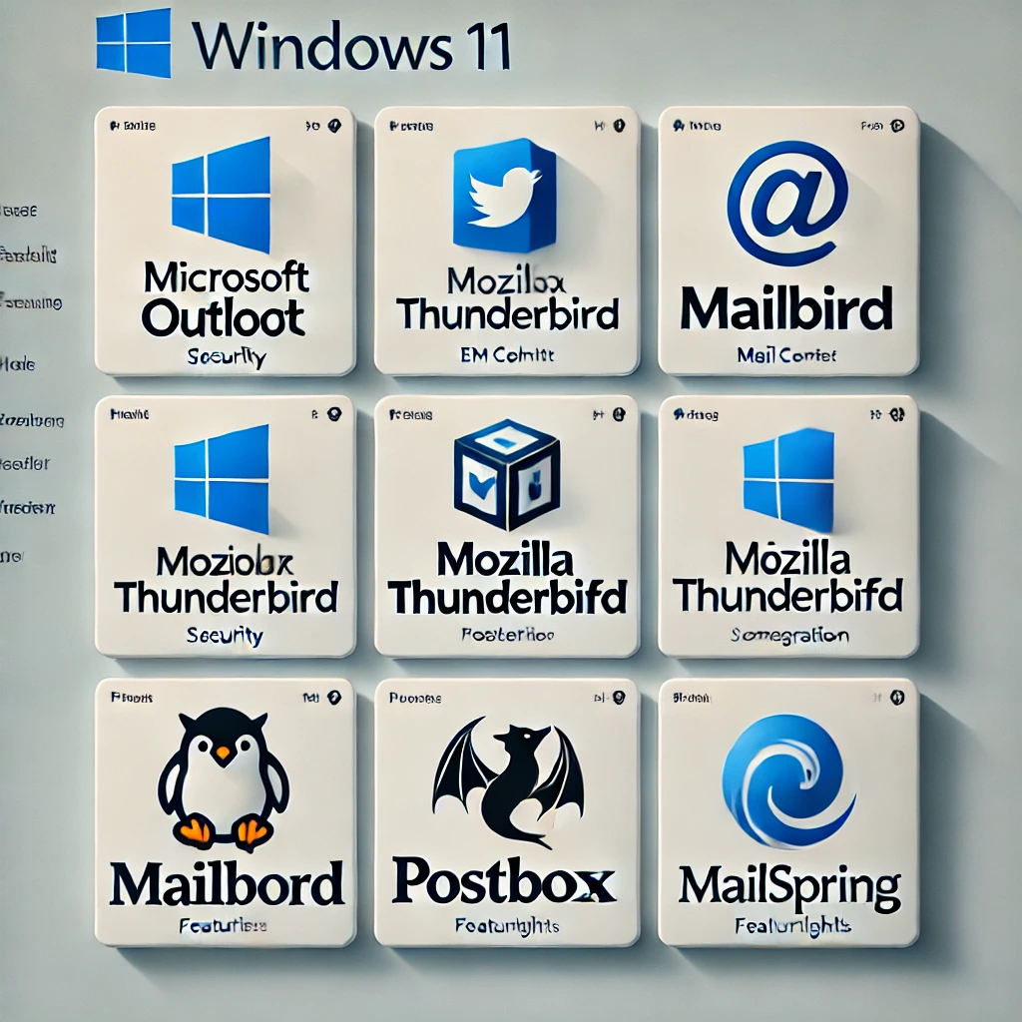The height and width of the screenshot is (1022, 1022).
Task: Click the MailSpring title text
Action: pyautogui.click(x=788, y=883)
